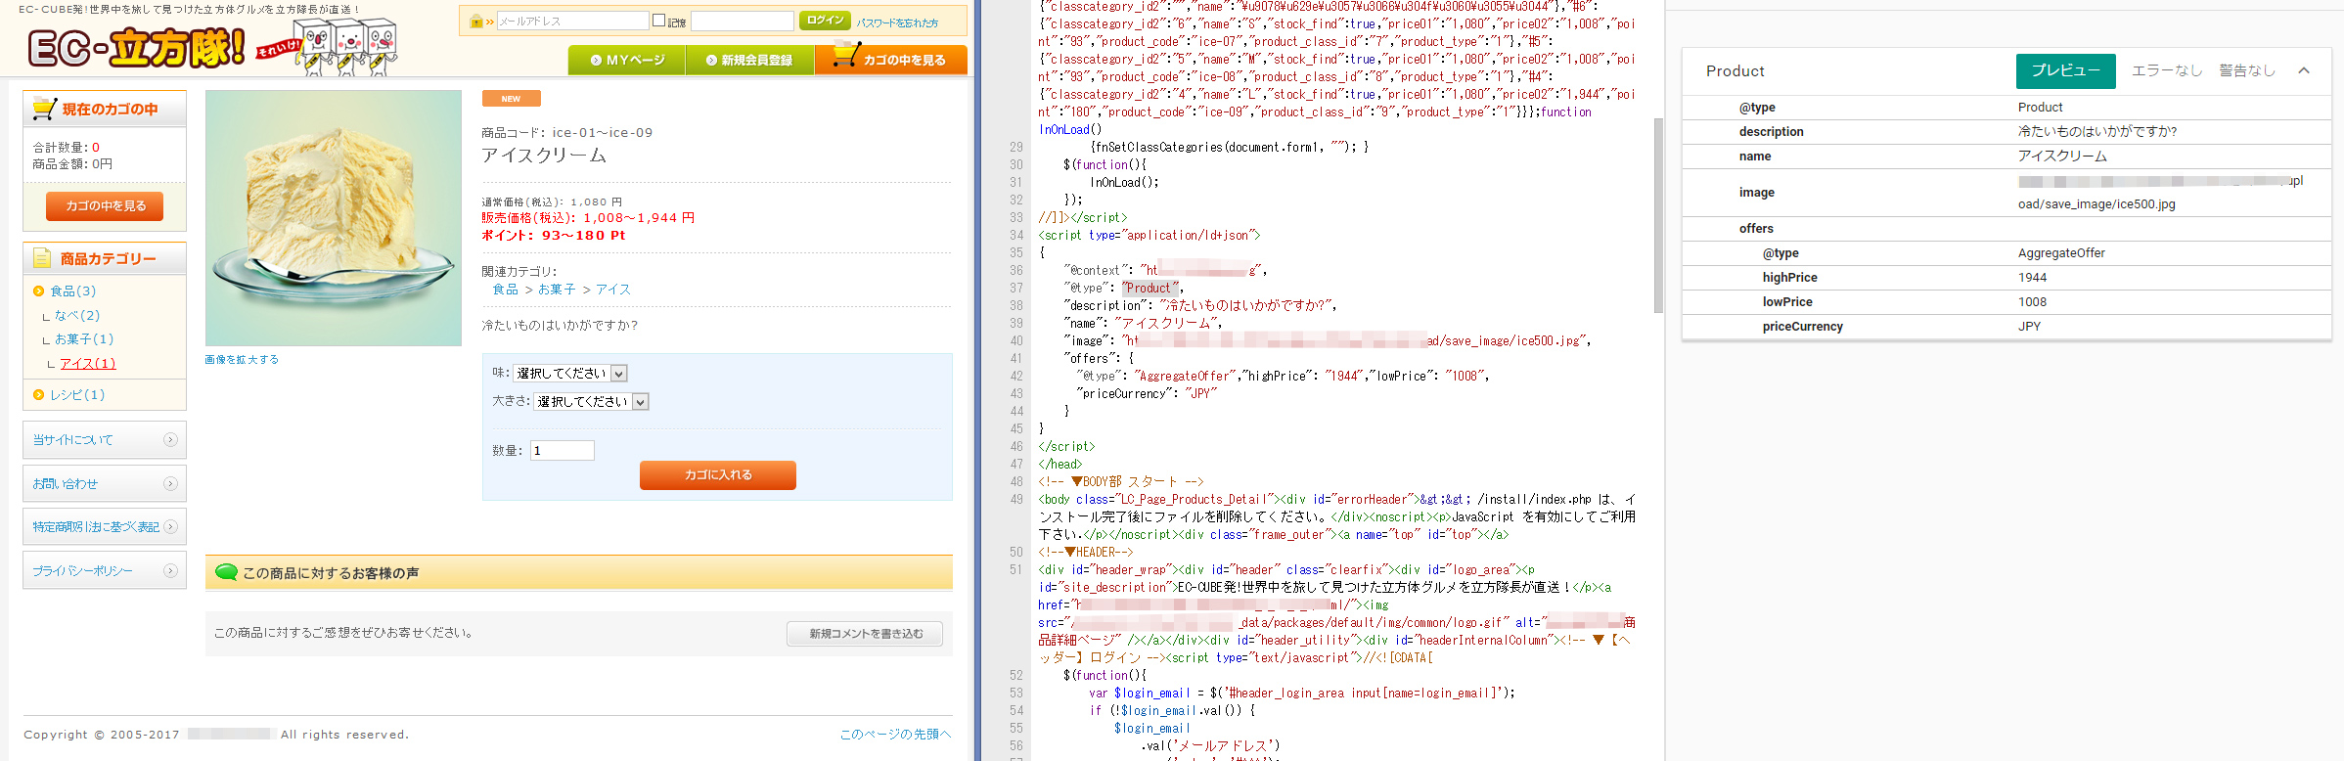Click the orange circle icon beside レシピ(1)

pyautogui.click(x=39, y=394)
